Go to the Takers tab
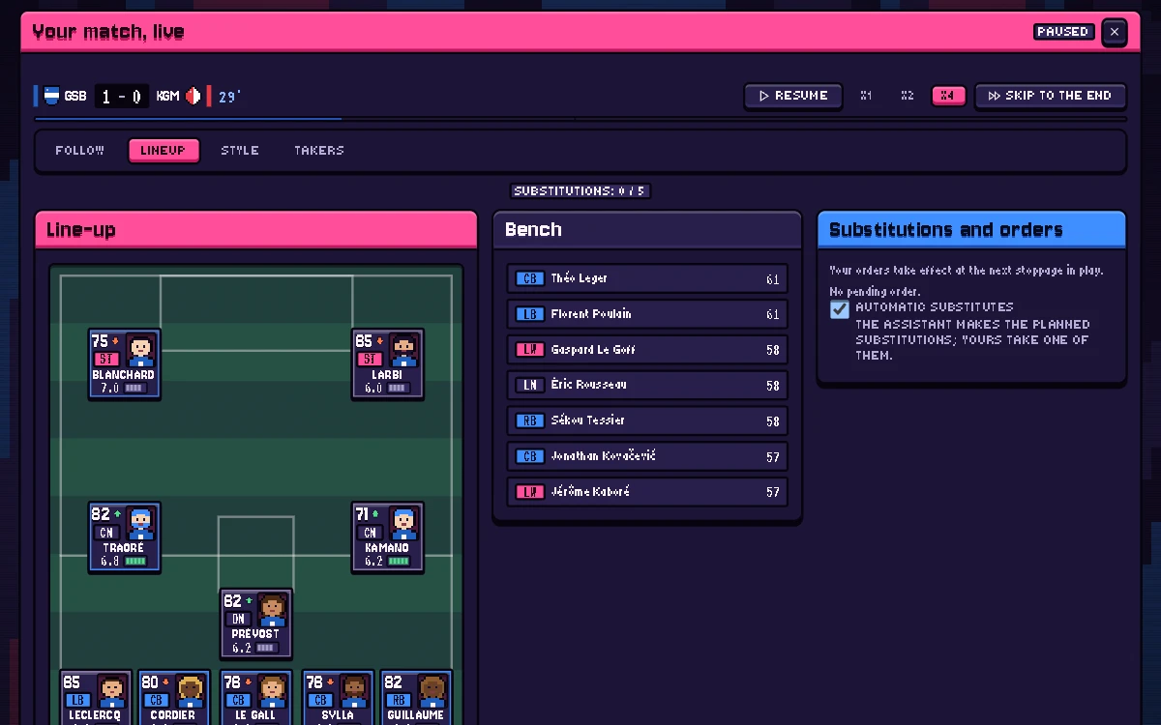The image size is (1161, 725). click(319, 151)
